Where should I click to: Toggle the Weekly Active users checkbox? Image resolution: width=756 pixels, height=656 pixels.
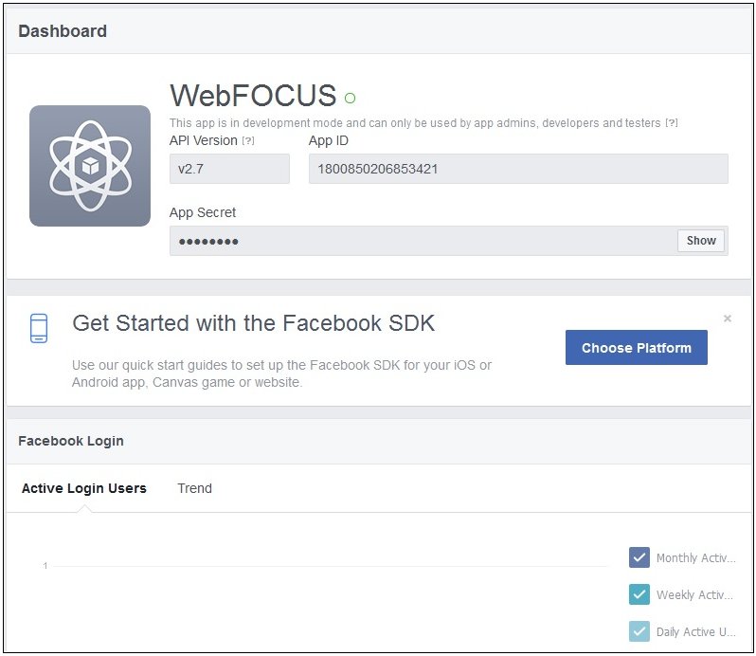pos(639,594)
